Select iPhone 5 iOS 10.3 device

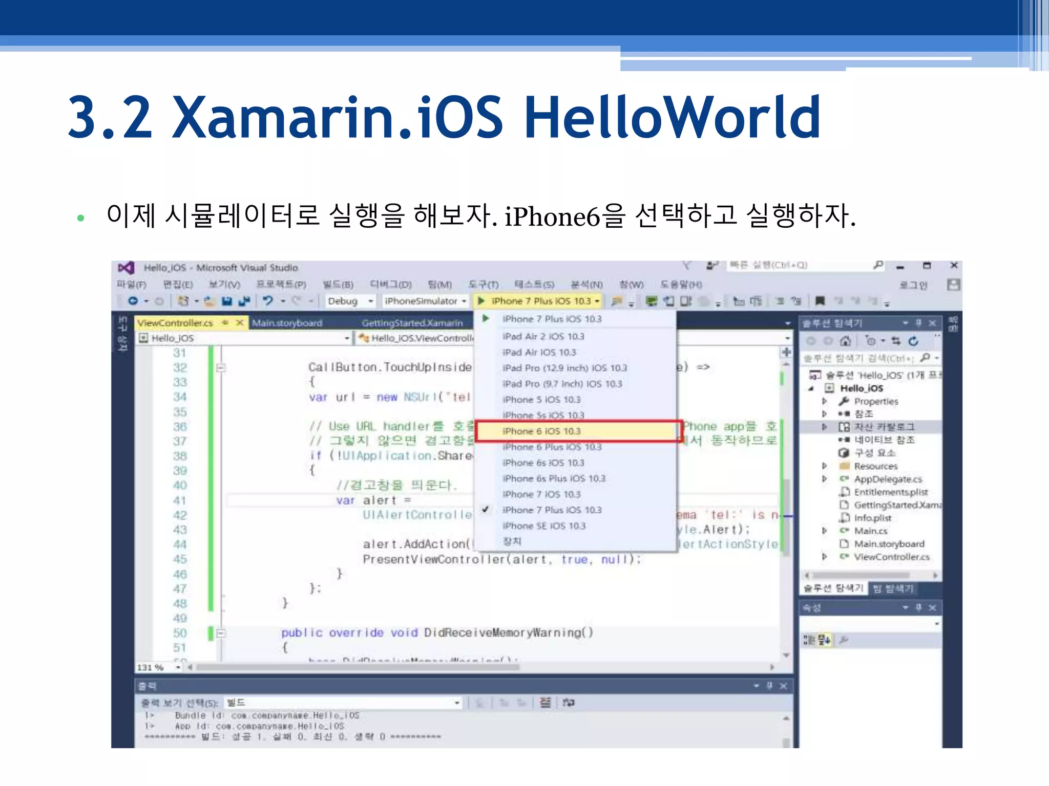[x=575, y=400]
